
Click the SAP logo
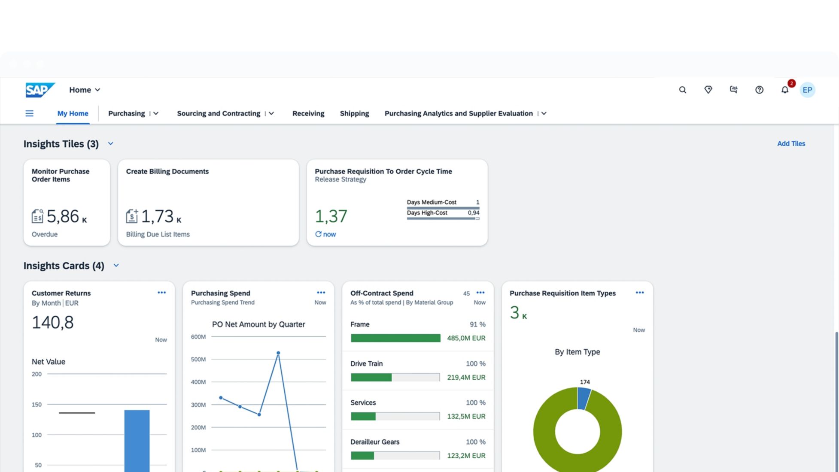pos(40,90)
